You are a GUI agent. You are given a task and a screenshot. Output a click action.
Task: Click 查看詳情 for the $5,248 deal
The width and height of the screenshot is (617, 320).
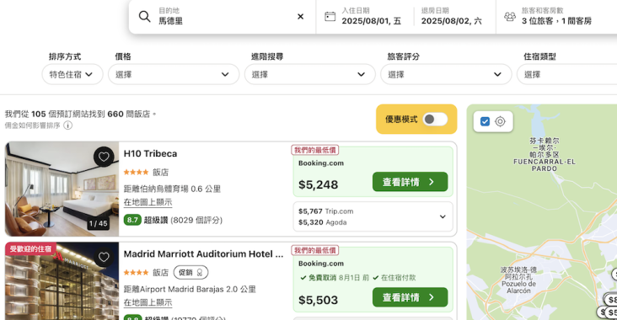click(410, 182)
